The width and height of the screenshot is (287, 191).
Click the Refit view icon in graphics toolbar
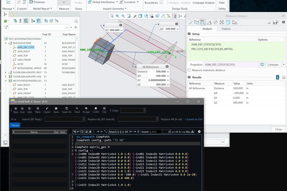pos(112,16)
